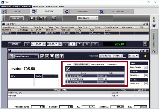Open the Report Template 1 dropdown
The height and width of the screenshot is (109, 159).
(x=26, y=56)
